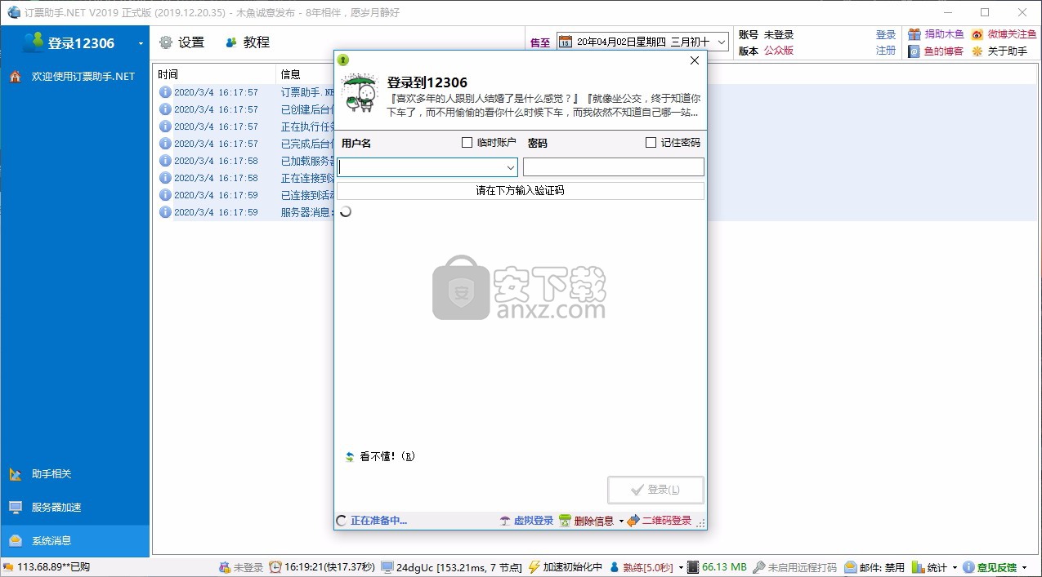Click the 助手相关 sidebar icon
1042x577 pixels.
tap(16, 474)
